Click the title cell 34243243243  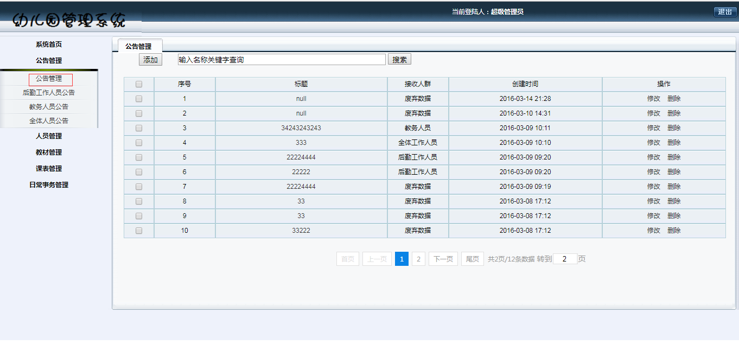pyautogui.click(x=301, y=128)
